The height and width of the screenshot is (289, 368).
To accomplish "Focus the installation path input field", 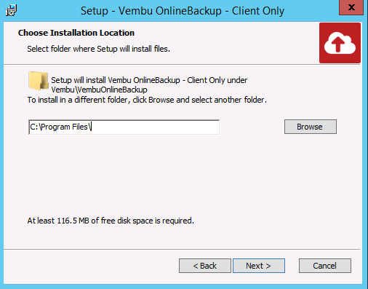I will (x=124, y=127).
